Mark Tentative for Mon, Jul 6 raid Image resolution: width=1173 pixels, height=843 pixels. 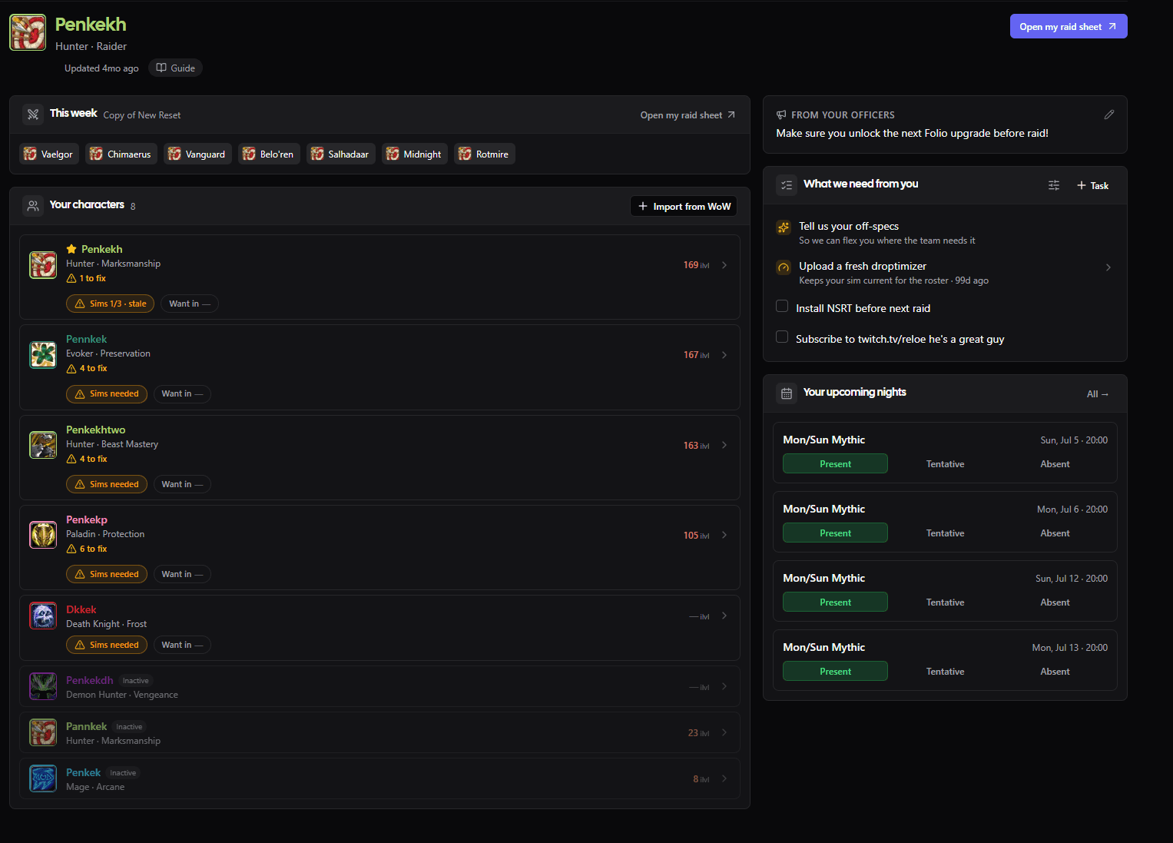pyautogui.click(x=945, y=533)
